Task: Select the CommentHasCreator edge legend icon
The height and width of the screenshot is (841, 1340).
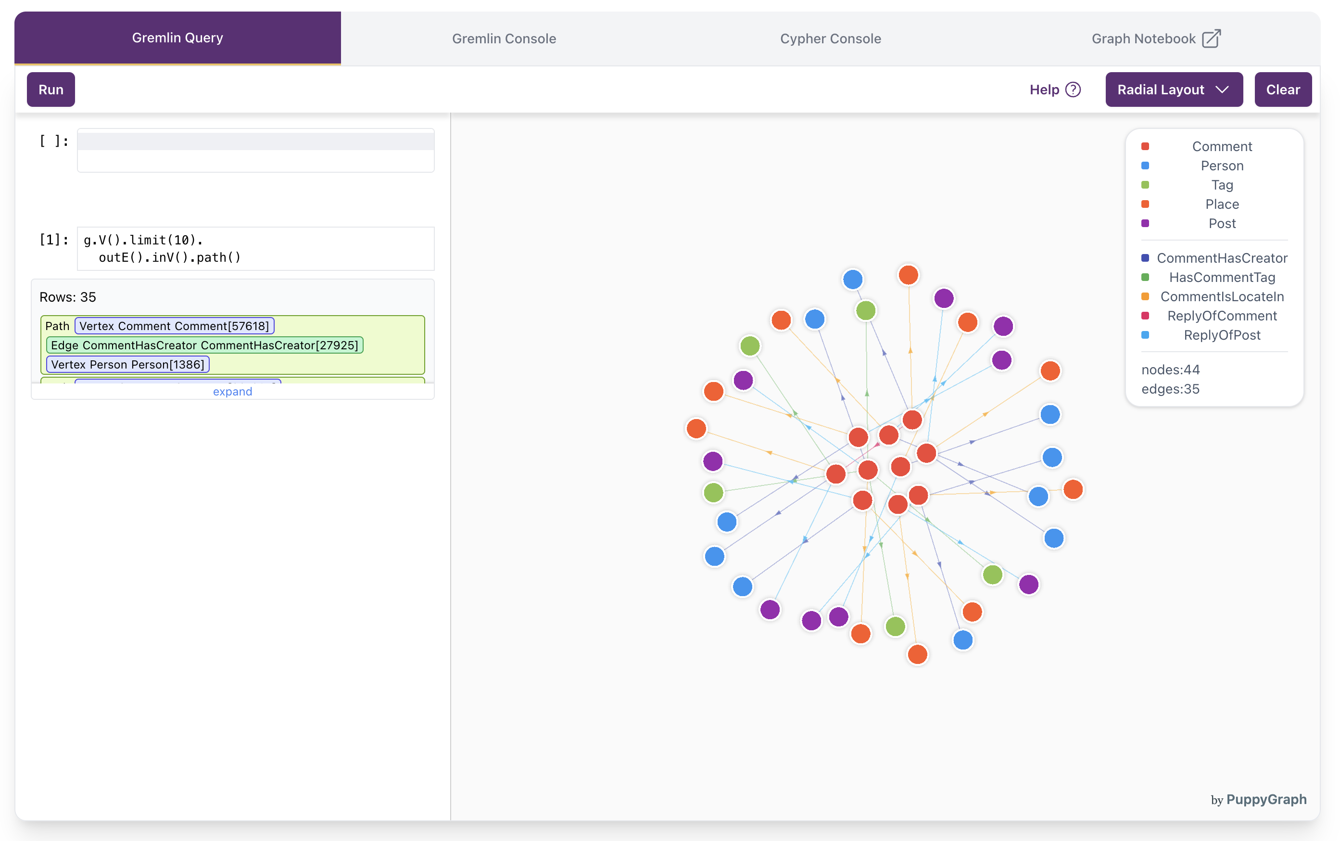Action: click(x=1145, y=257)
